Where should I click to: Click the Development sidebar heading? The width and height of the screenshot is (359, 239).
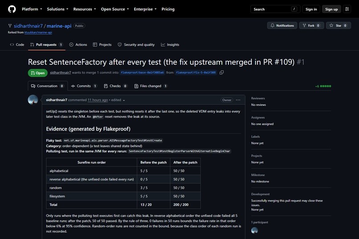tap(260, 194)
